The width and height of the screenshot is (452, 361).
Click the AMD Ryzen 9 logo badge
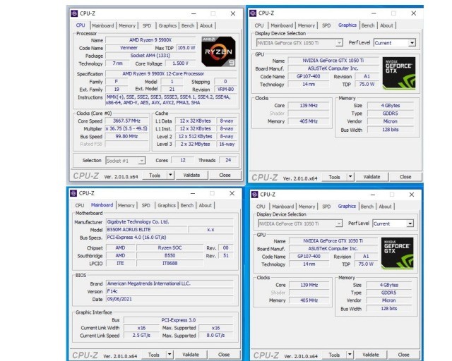[x=218, y=51]
